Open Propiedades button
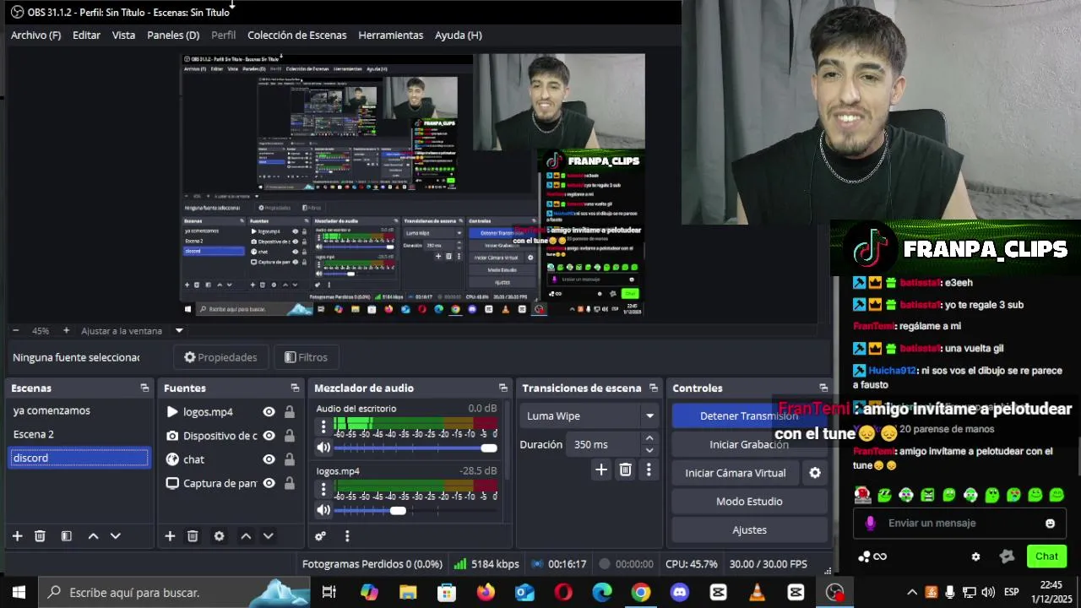Viewport: 1081px width, 608px height. [x=220, y=357]
